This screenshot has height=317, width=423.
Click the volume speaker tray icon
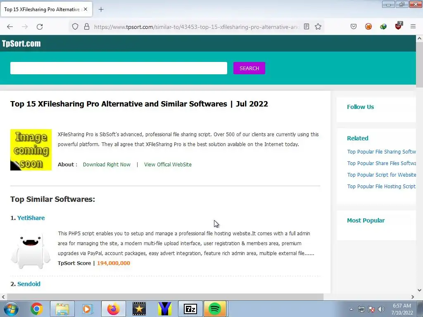pyautogui.click(x=381, y=309)
